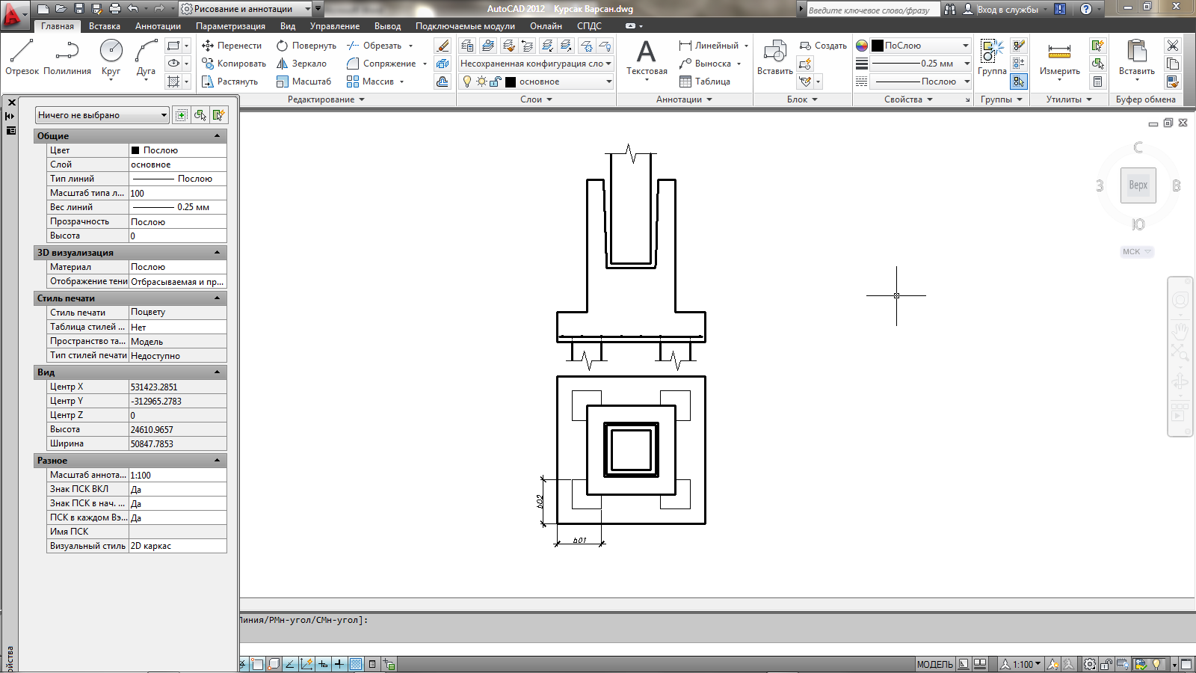
Task: Select the Полилиния drawing tool
Action: point(67,58)
